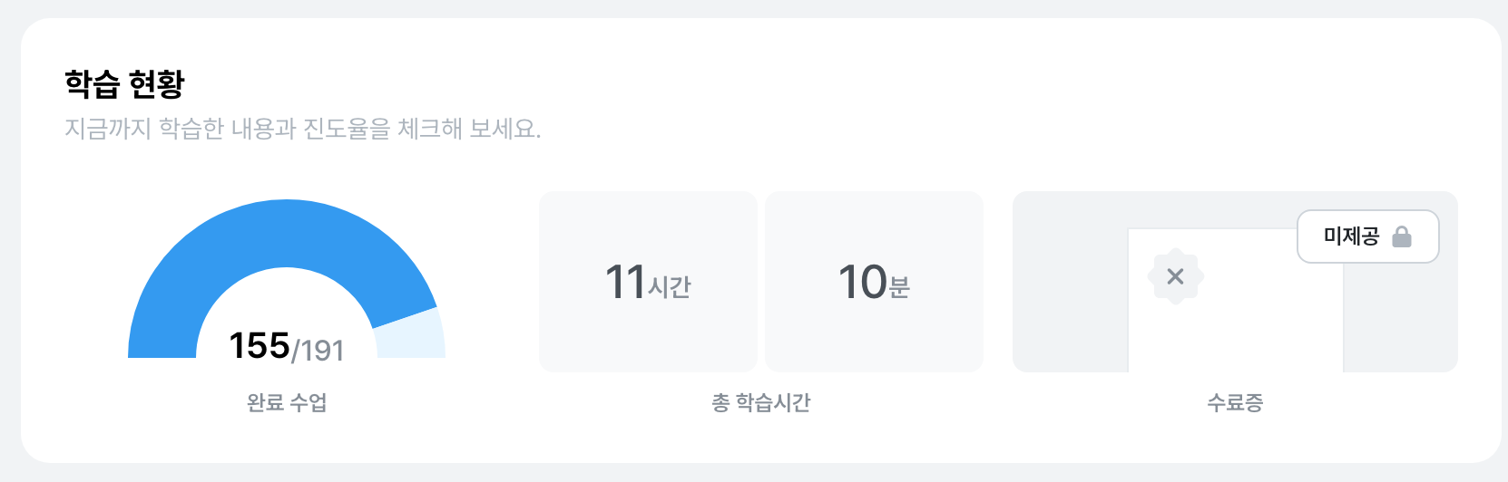Click the 수료증 label
1508x482 pixels.
point(1235,402)
